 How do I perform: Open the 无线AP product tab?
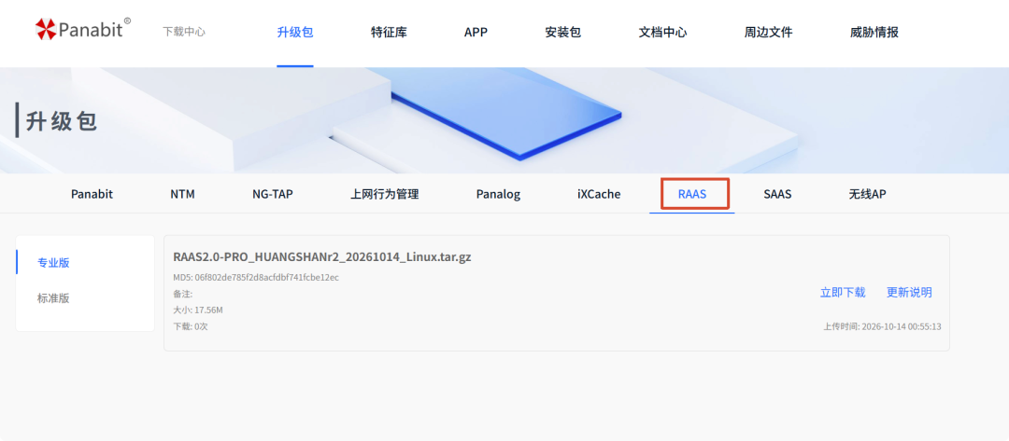point(867,194)
